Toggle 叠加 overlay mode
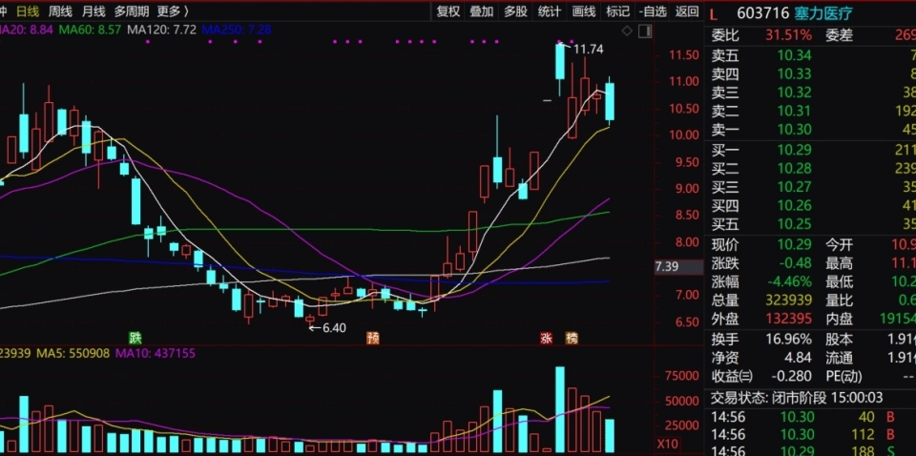The width and height of the screenshot is (916, 456). [482, 11]
